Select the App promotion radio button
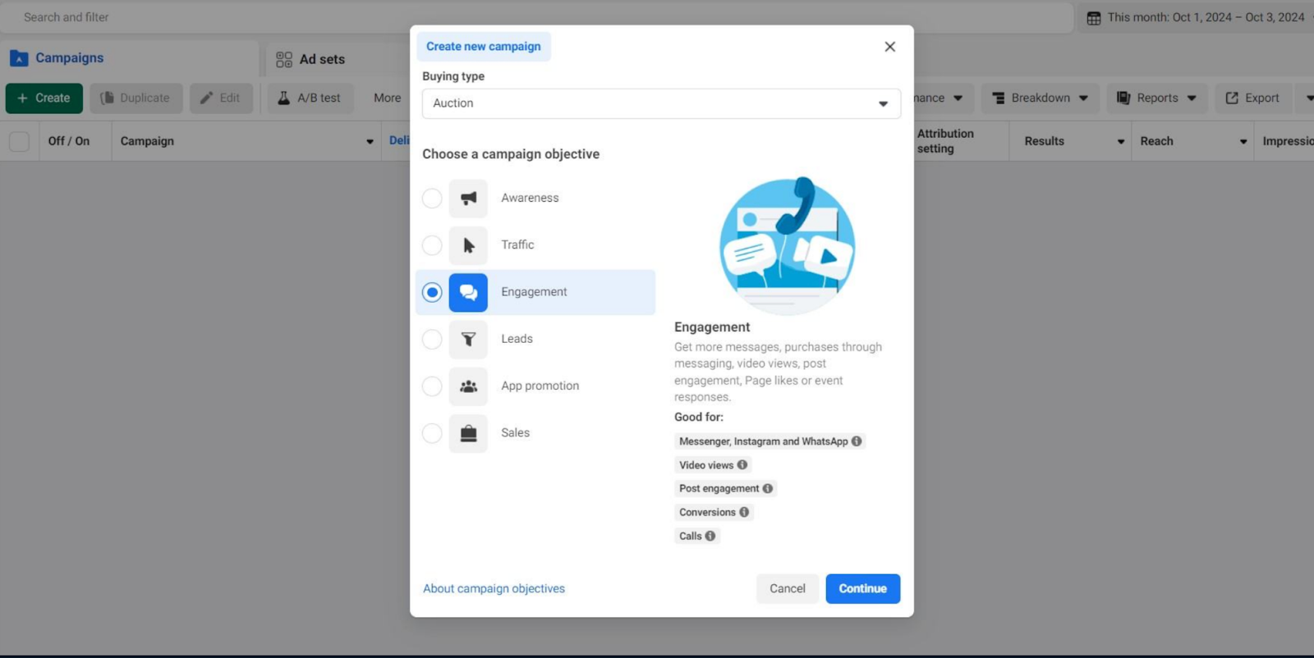 pyautogui.click(x=432, y=386)
